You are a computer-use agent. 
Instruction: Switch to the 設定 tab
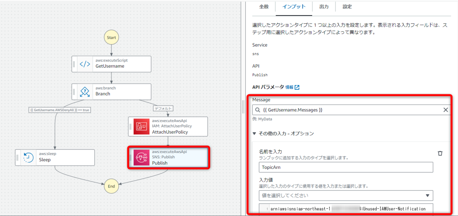(347, 6)
